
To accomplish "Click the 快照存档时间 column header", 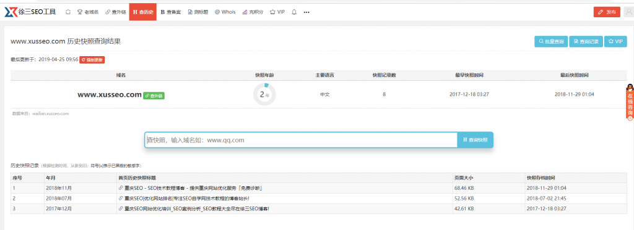I will click(541, 178).
